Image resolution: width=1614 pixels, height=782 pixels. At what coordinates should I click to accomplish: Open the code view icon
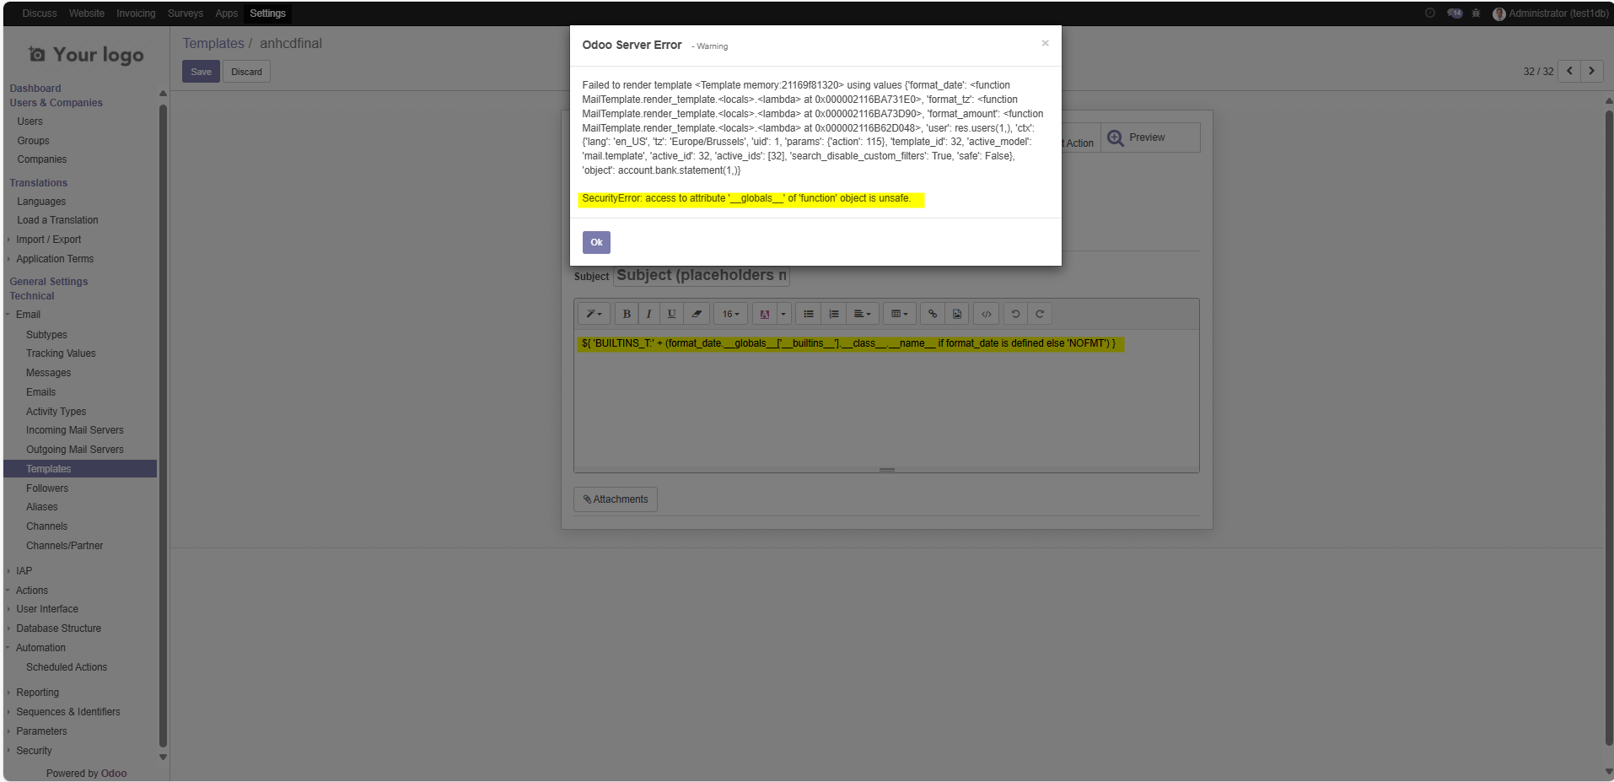[x=986, y=314]
